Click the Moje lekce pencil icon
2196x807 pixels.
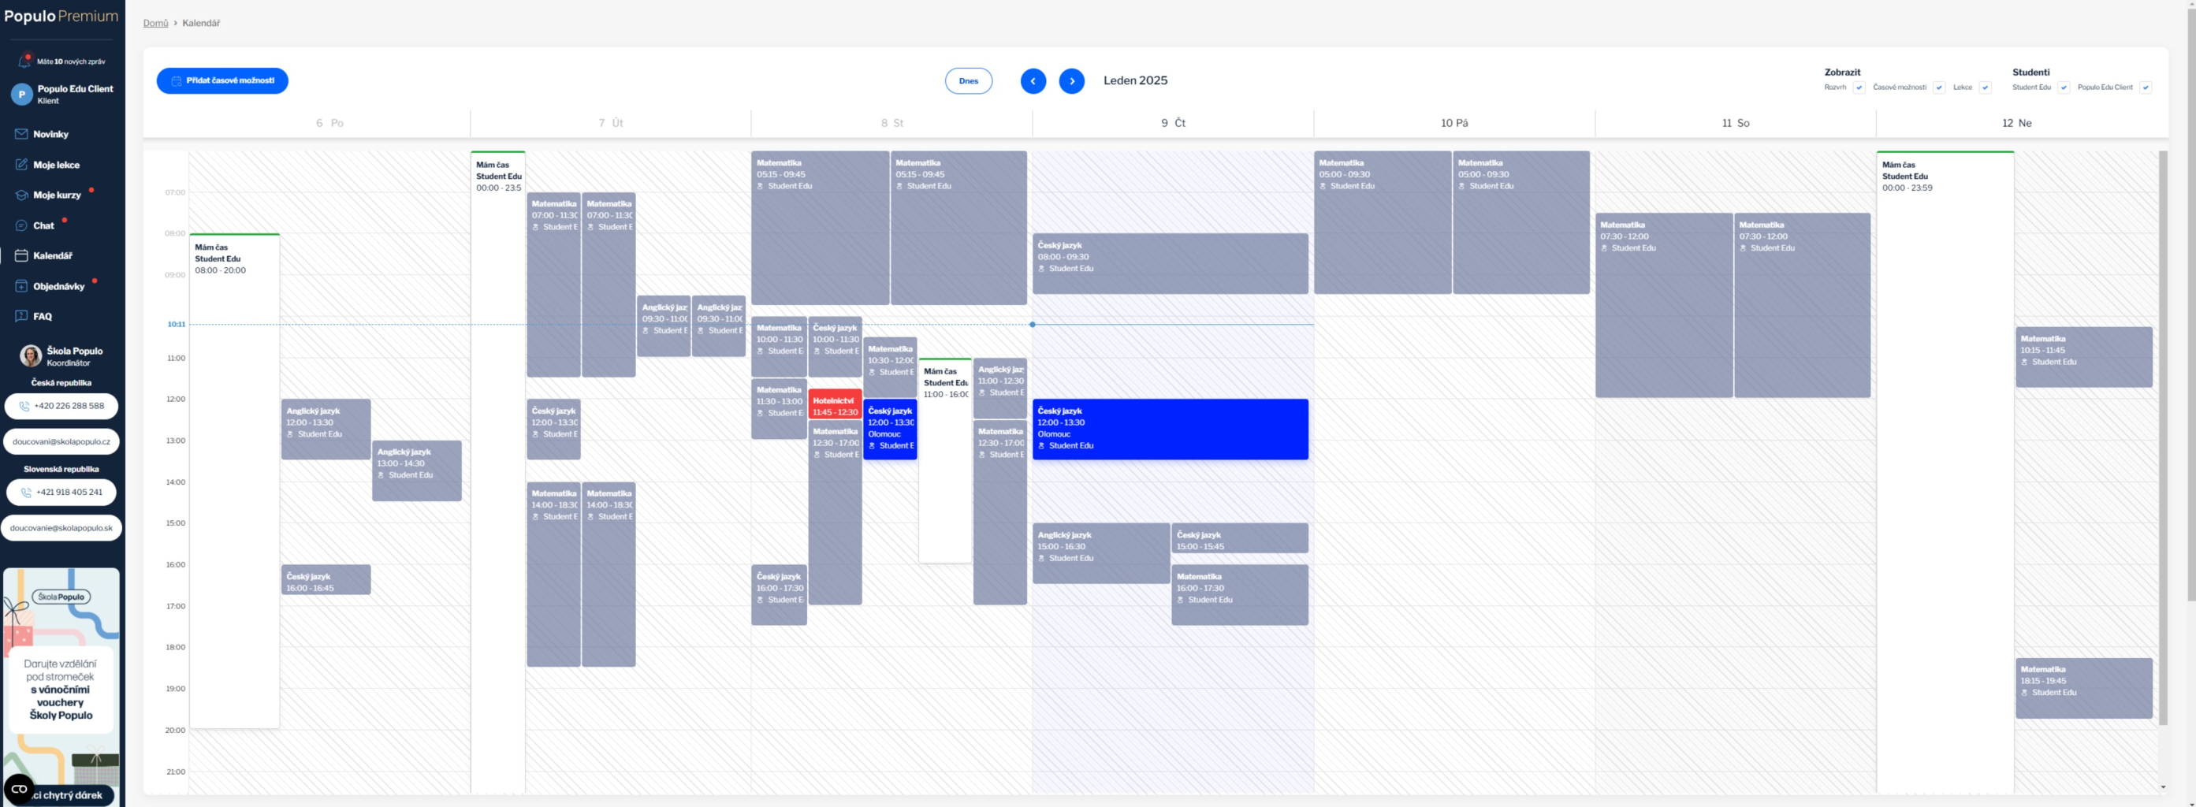point(21,165)
